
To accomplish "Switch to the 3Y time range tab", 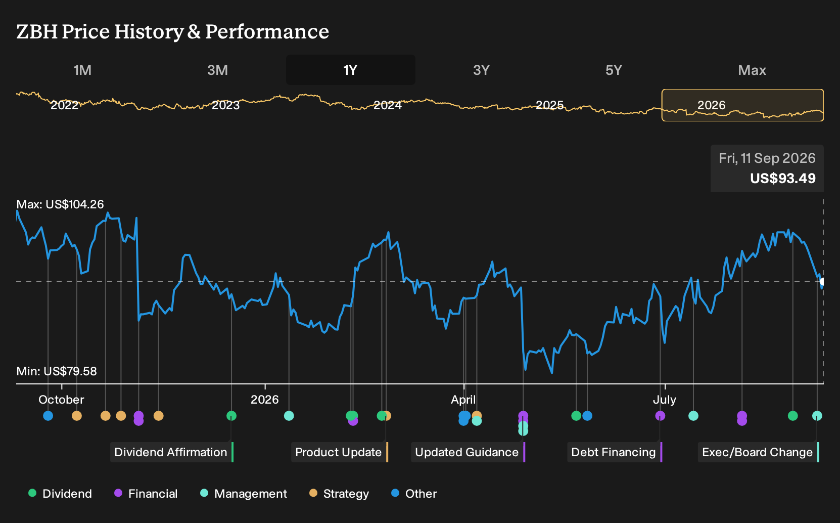I will 481,70.
